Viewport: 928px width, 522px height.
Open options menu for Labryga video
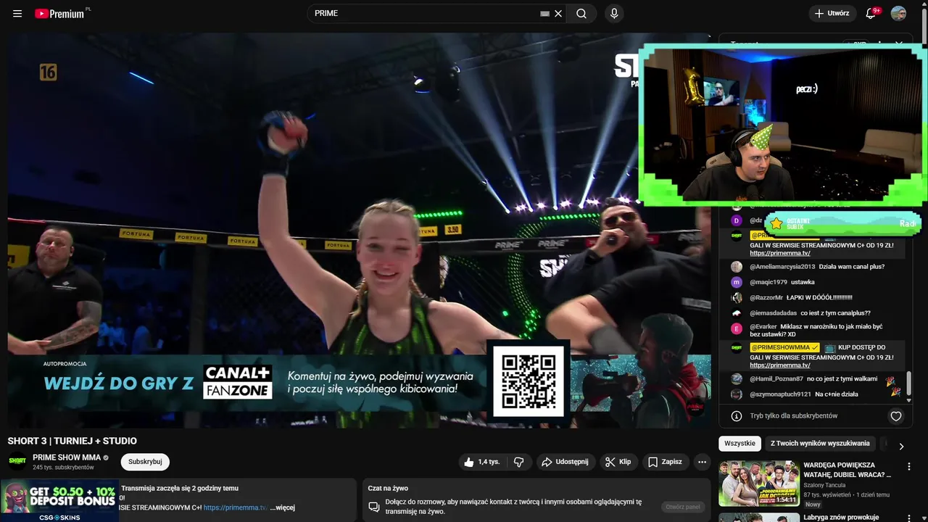click(x=908, y=518)
